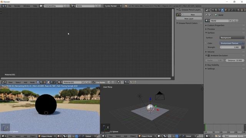This screenshot has height=138, width=246.
Task: Open the Help menu
Action: (x=35, y=6)
